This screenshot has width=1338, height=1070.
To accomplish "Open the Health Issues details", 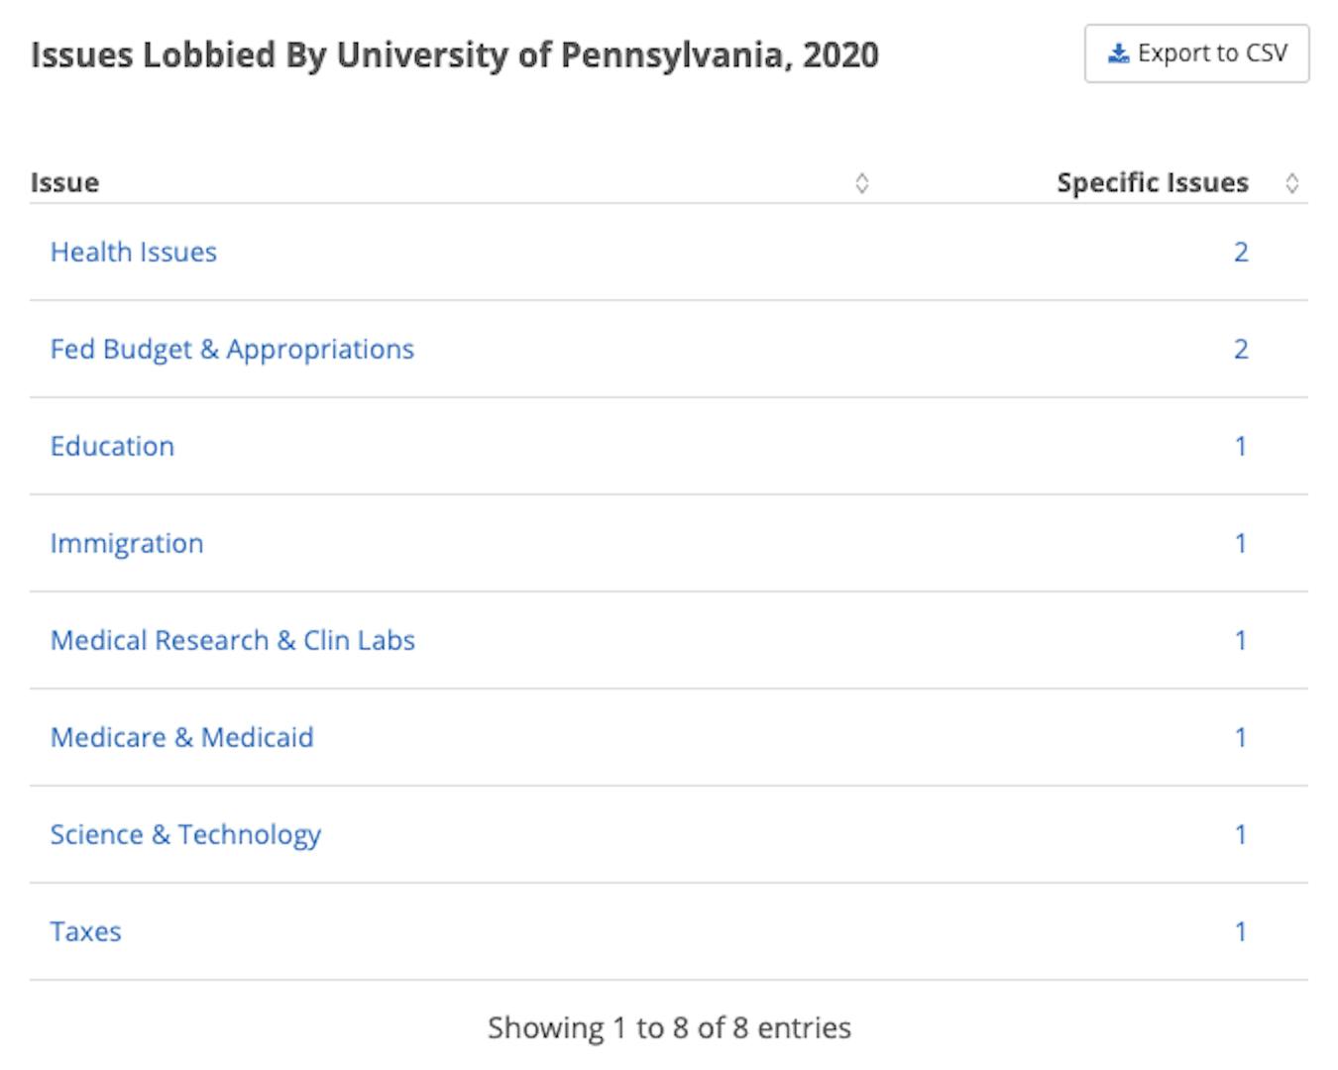I will (x=134, y=253).
